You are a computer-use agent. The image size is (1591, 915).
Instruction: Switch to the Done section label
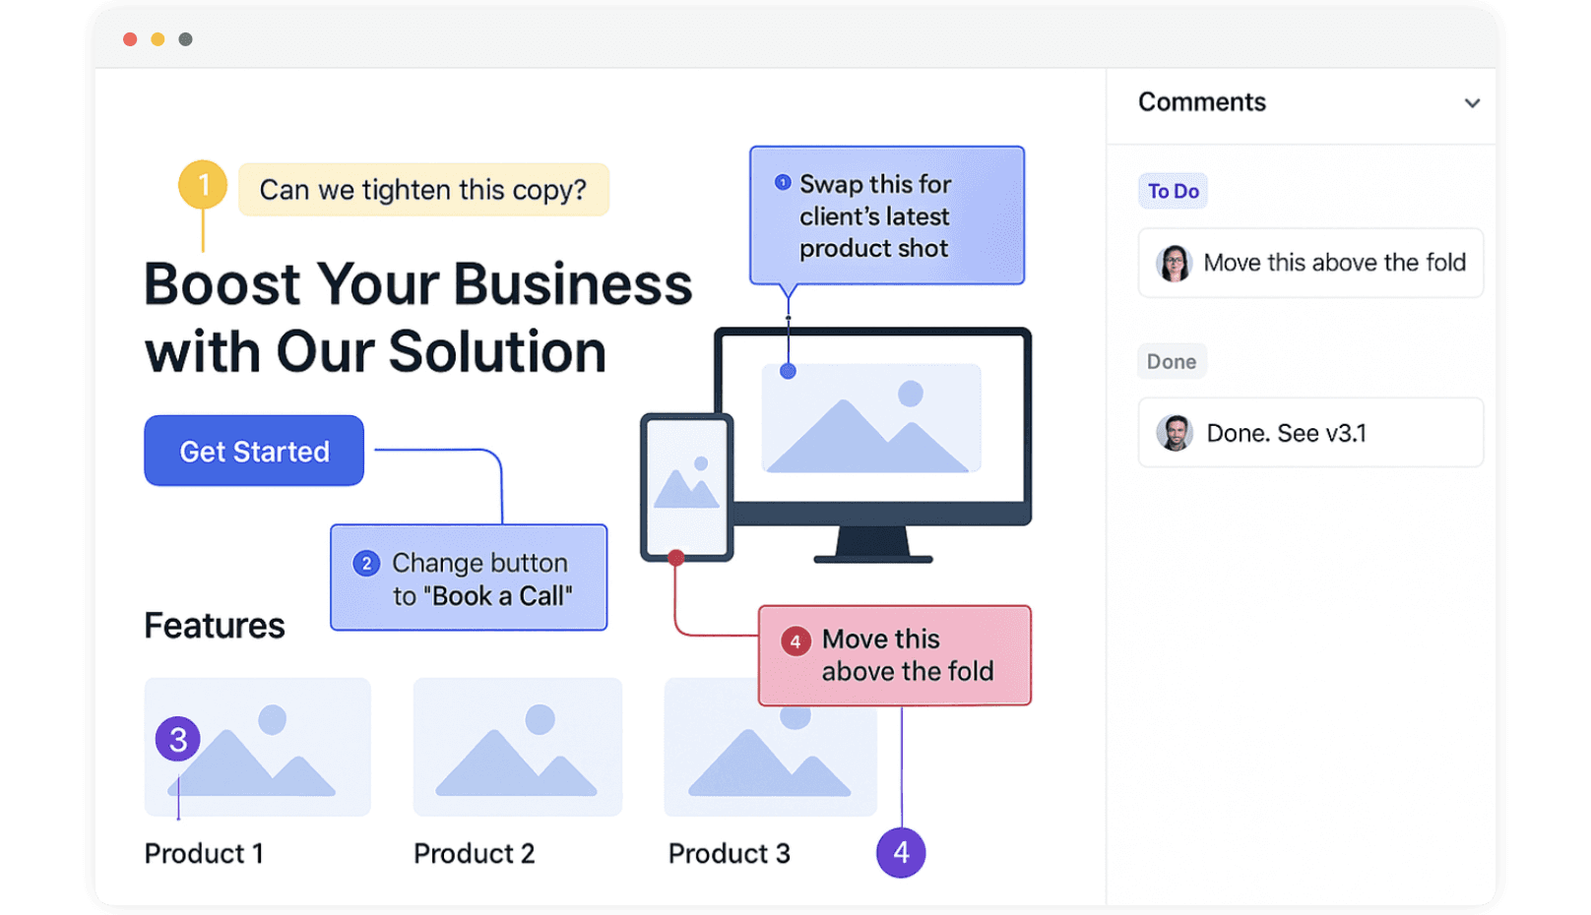[x=1172, y=361]
